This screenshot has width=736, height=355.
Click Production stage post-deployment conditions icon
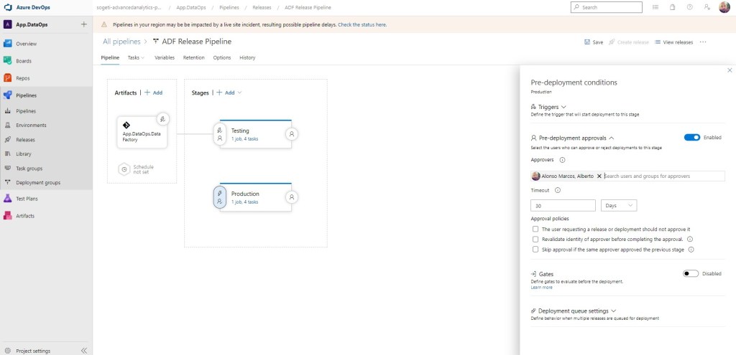291,197
